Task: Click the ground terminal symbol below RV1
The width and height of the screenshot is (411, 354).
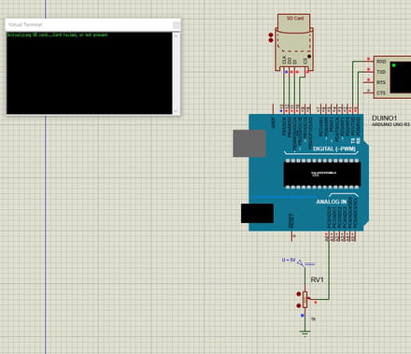Action: coord(305,333)
